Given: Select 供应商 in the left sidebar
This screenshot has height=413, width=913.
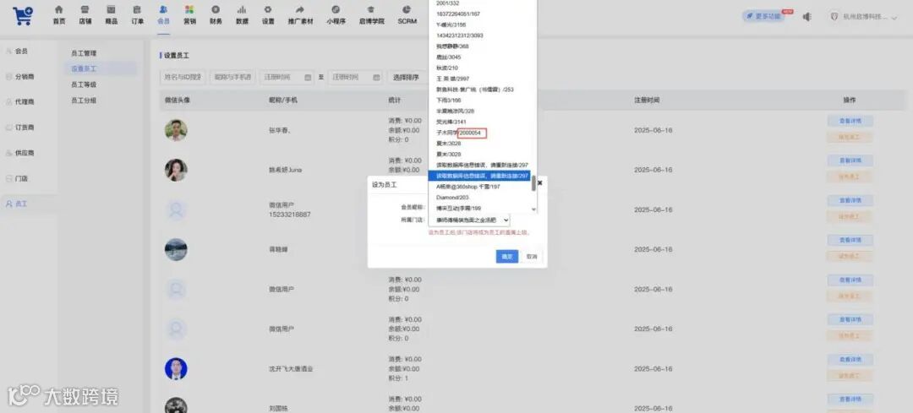Looking at the screenshot, I should coord(24,153).
